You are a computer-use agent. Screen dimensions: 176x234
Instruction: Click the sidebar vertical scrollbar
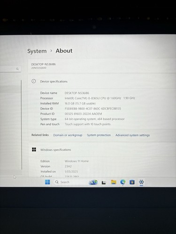pyautogui.click(x=22, y=125)
